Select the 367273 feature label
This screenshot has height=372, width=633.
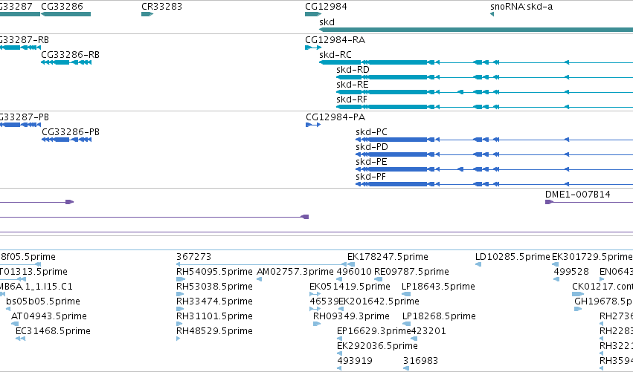click(x=194, y=257)
